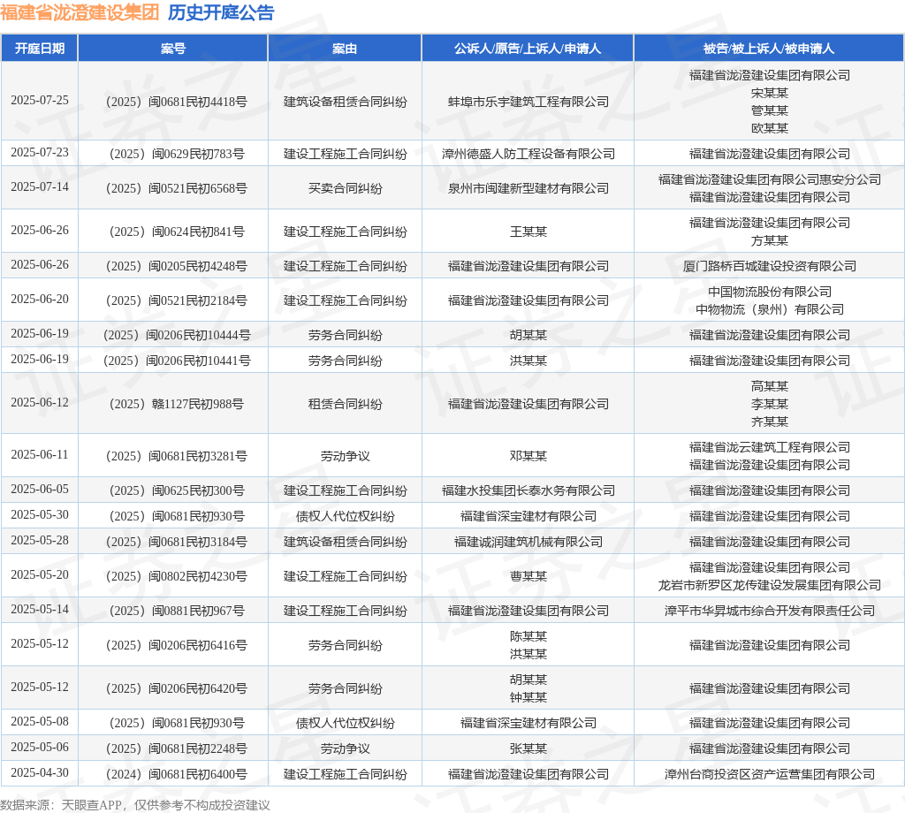Click plaintiff 钟某某
The width and height of the screenshot is (905, 813).
(529, 697)
